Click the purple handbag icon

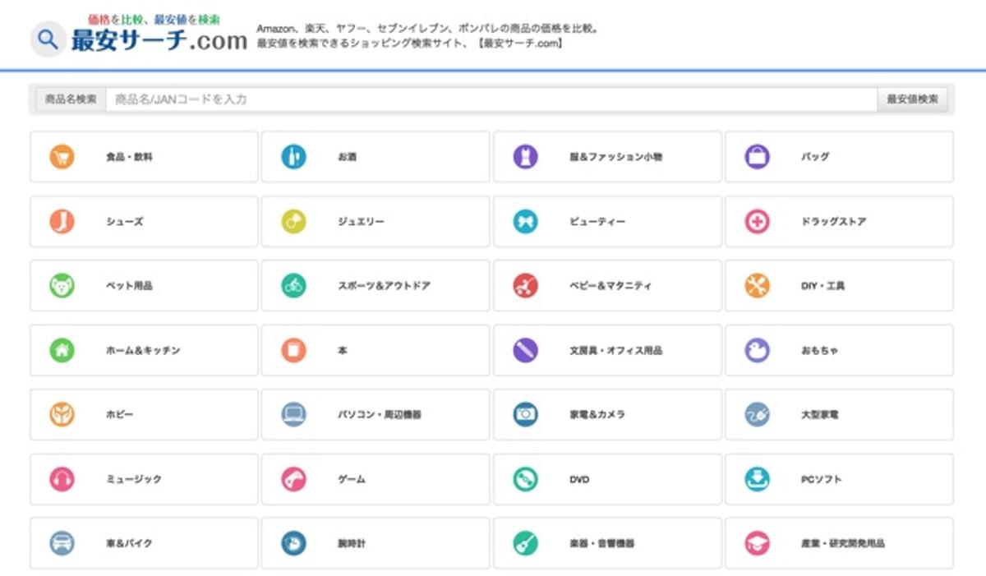pyautogui.click(x=757, y=156)
